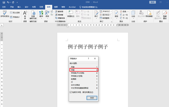Click the 中文字符和朝鲜语单词 row

(84, 88)
